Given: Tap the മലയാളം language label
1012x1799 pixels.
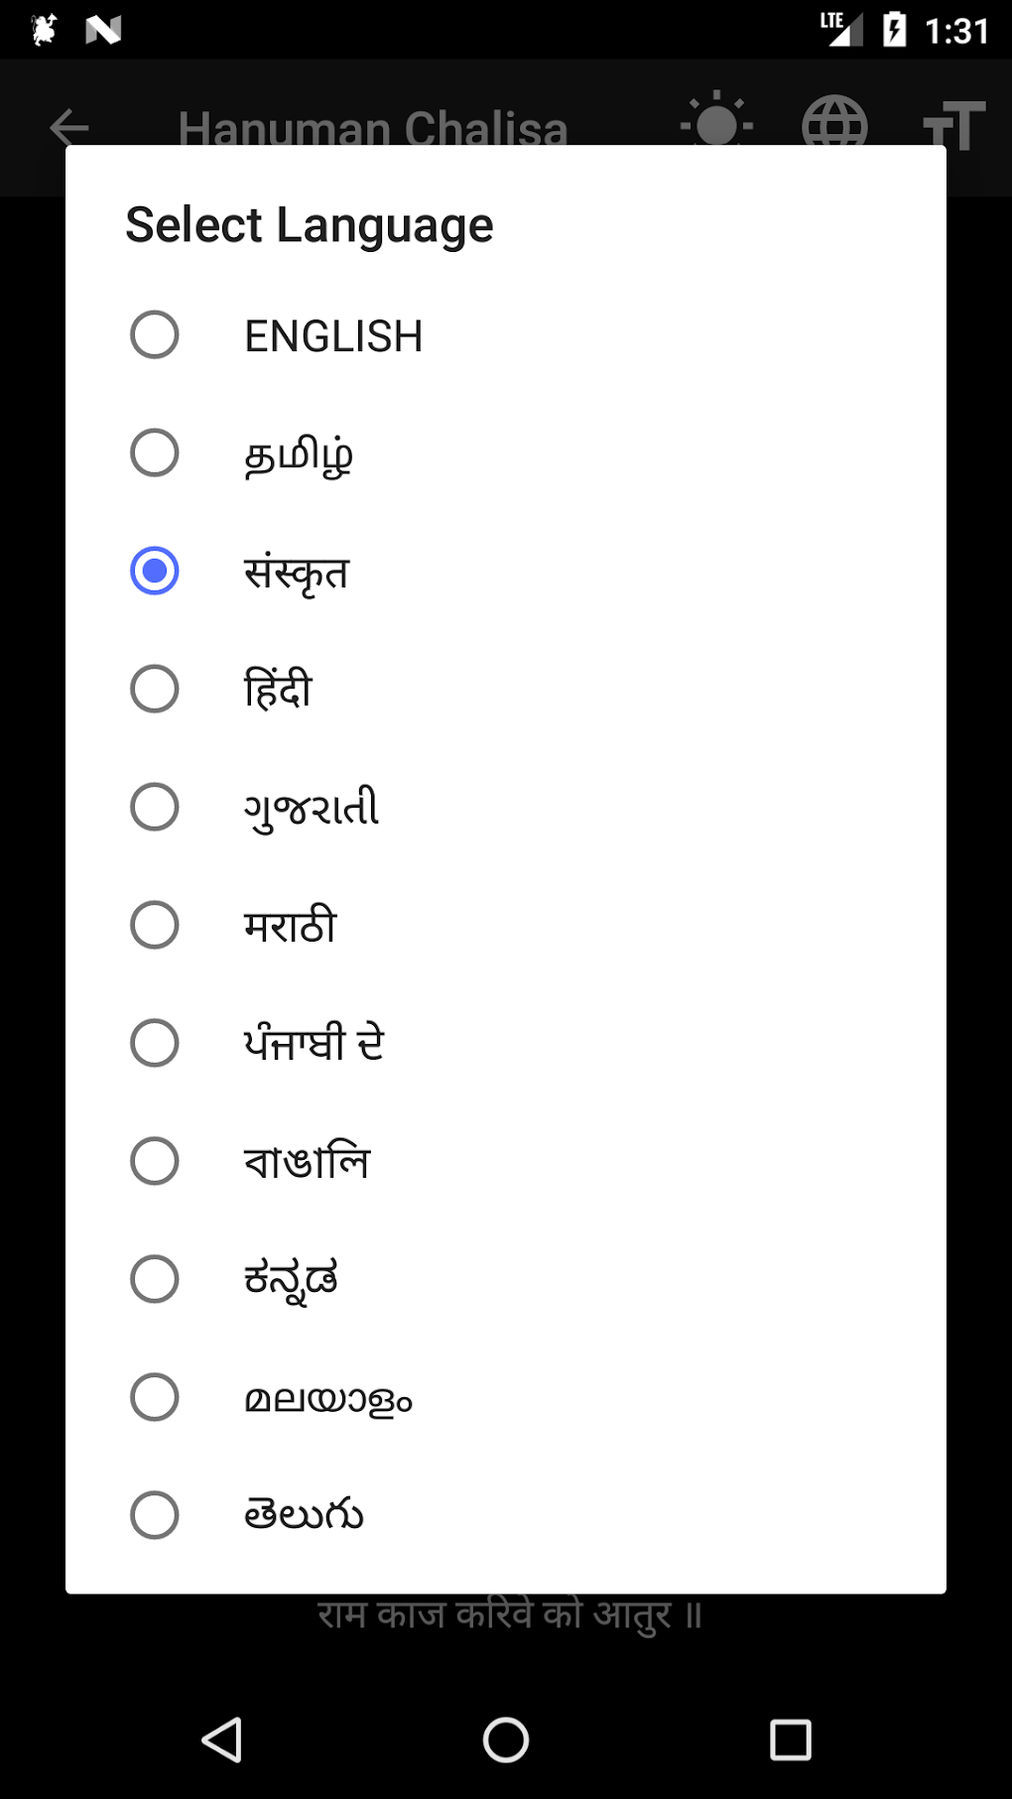Looking at the screenshot, I should pos(328,1398).
